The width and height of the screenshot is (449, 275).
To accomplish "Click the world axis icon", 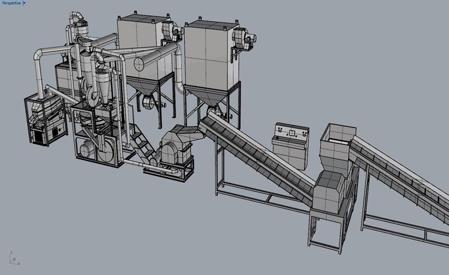I will coord(12,258).
